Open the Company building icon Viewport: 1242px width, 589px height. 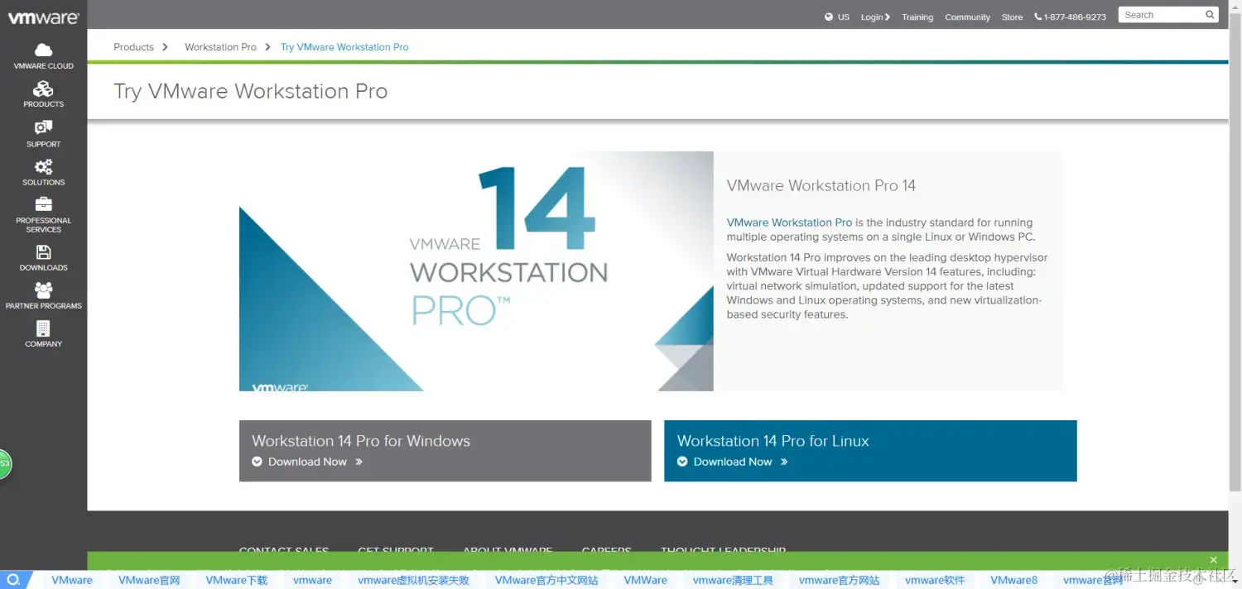pyautogui.click(x=43, y=328)
